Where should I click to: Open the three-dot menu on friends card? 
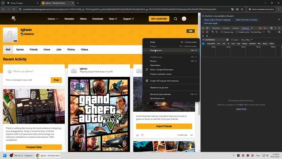pyautogui.click(x=191, y=135)
